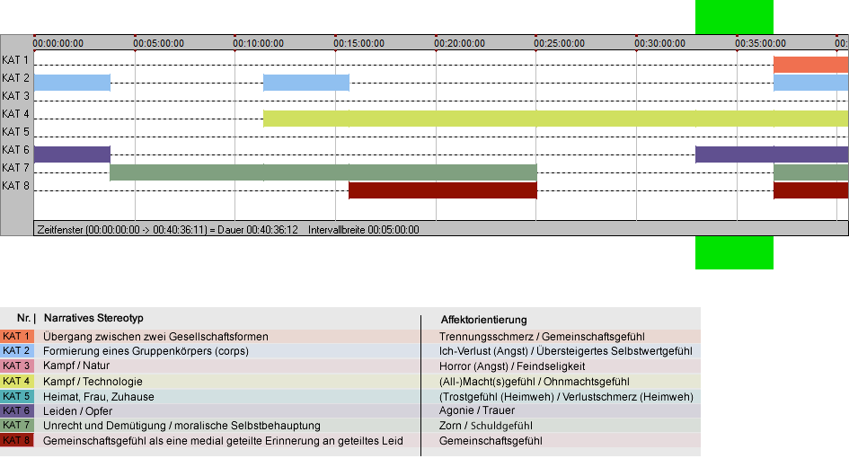Viewport: 849px width, 476px height.
Task: Select the orange KAT 1 timeline bar
Action: (810, 65)
